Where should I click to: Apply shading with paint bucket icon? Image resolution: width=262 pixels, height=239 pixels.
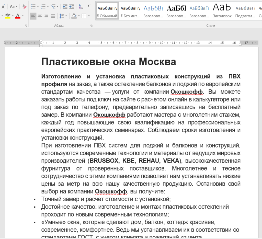point(74,16)
